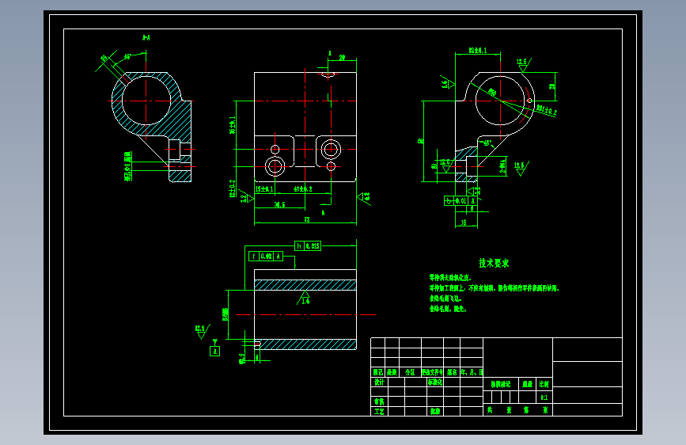Pick the 40±0.2 dimension in front view
Viewport: 686px width, 445px height.
pyautogui.click(x=303, y=189)
